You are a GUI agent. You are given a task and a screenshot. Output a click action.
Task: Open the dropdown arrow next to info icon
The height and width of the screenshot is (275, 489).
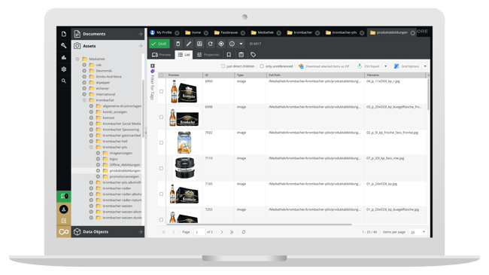[x=241, y=44]
